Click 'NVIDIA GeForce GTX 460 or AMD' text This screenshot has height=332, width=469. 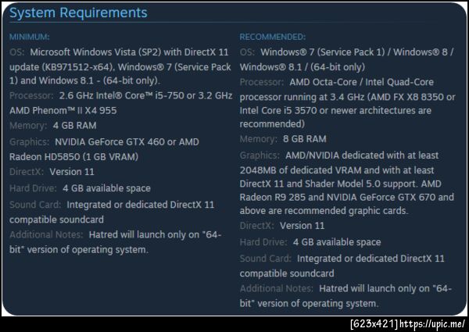[x=127, y=142]
